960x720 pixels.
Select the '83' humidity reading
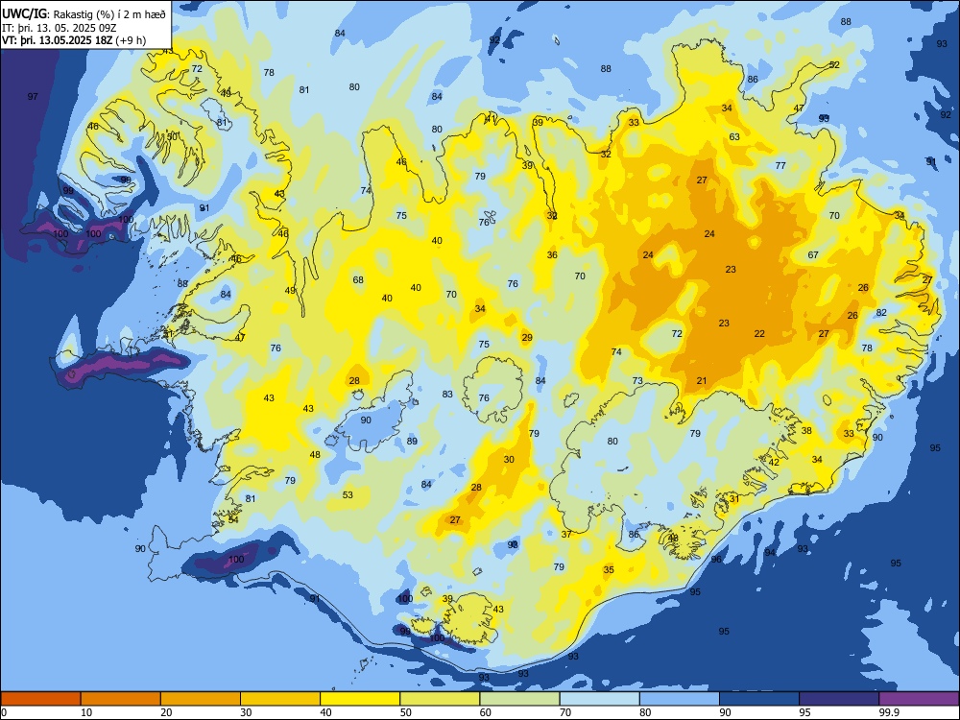pyautogui.click(x=447, y=395)
